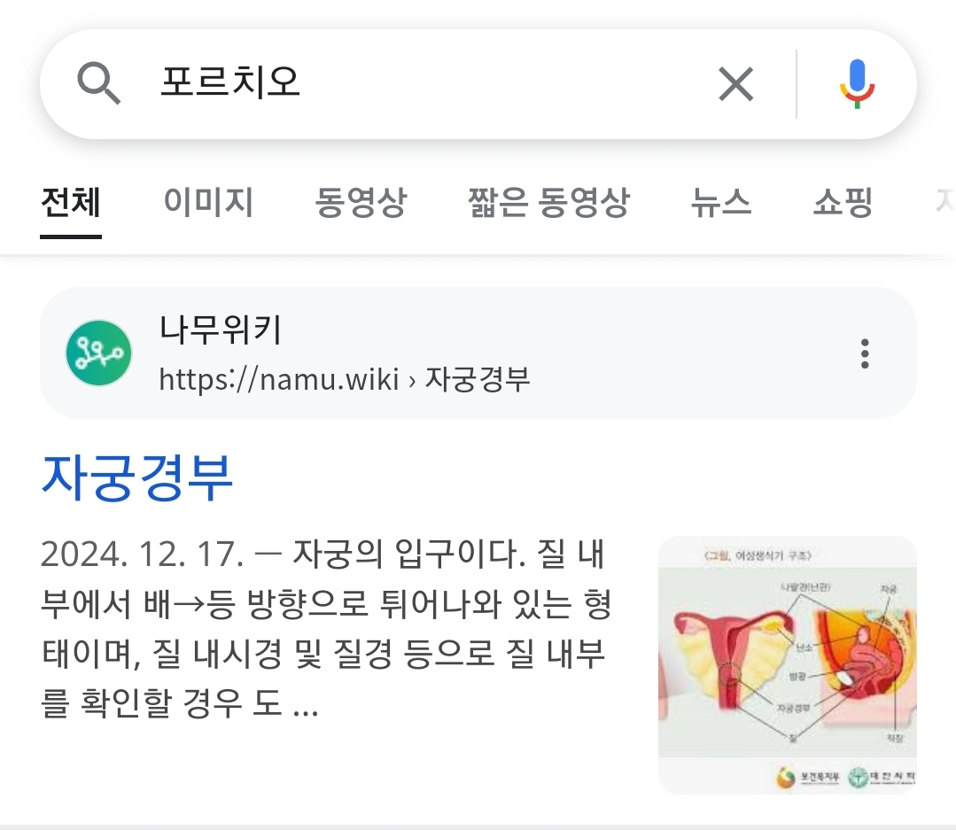Open the three-dot result options menu
Screen dimensions: 956x830
pyautogui.click(x=865, y=353)
